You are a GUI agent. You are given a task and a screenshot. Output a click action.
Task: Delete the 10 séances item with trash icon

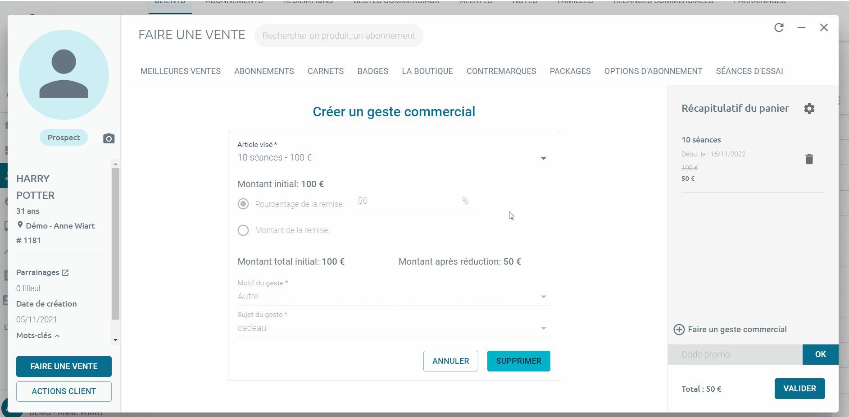(809, 159)
